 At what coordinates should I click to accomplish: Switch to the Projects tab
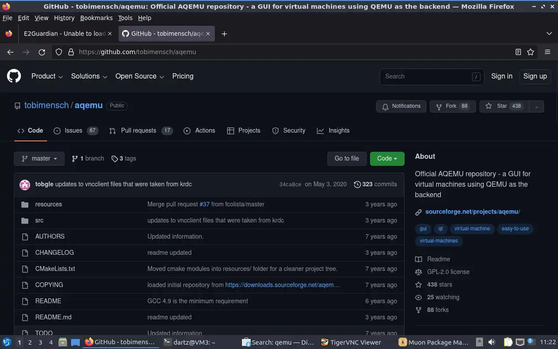pos(244,131)
